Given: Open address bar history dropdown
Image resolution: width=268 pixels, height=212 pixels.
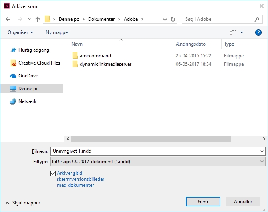Looking at the screenshot, I should [165, 19].
